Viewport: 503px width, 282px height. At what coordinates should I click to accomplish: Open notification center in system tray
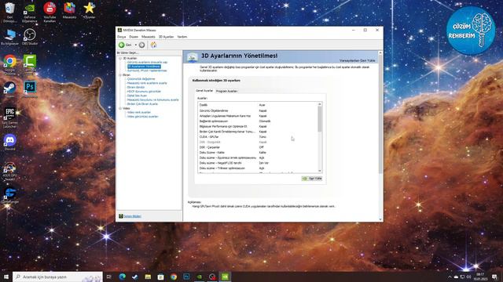pyautogui.click(x=494, y=277)
